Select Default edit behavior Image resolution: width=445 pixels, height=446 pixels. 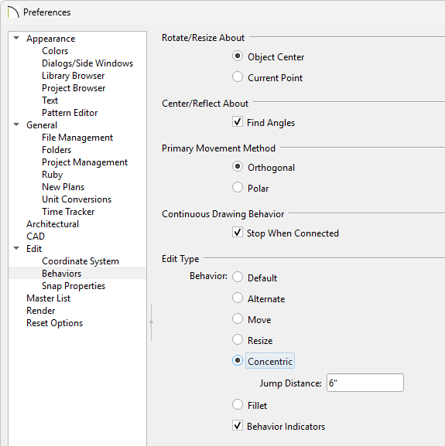coord(238,277)
